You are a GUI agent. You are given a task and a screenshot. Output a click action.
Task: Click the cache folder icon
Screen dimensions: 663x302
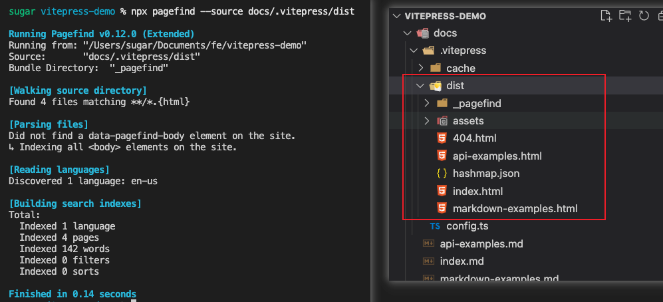[x=436, y=68]
